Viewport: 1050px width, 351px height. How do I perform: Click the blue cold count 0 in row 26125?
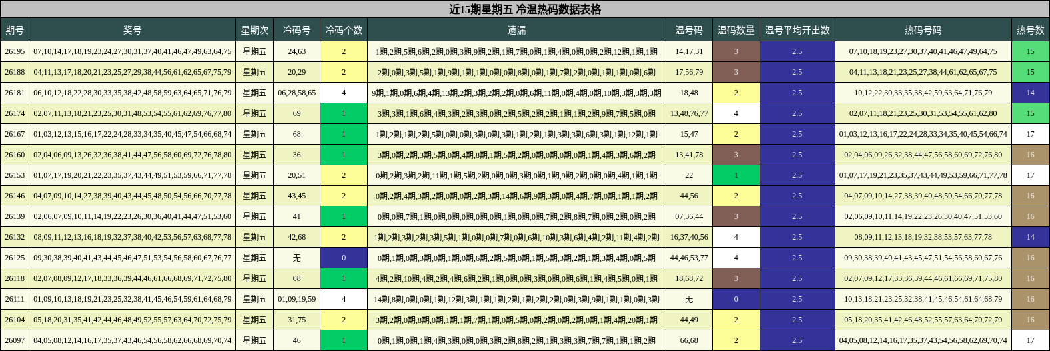point(344,258)
